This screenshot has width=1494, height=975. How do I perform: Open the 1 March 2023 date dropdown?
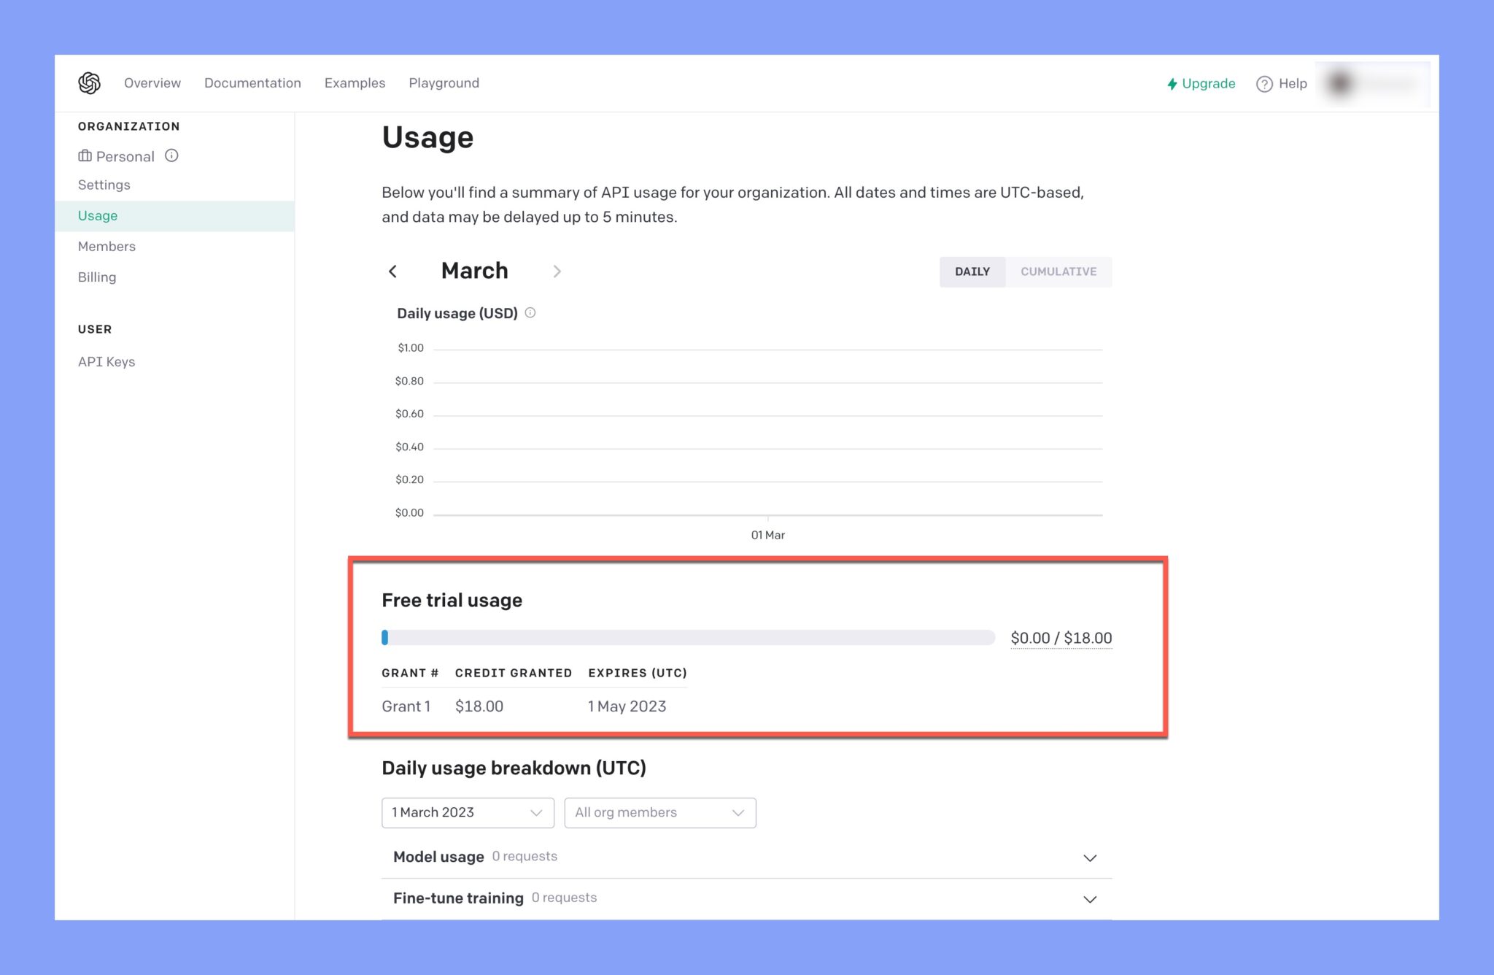click(x=467, y=812)
